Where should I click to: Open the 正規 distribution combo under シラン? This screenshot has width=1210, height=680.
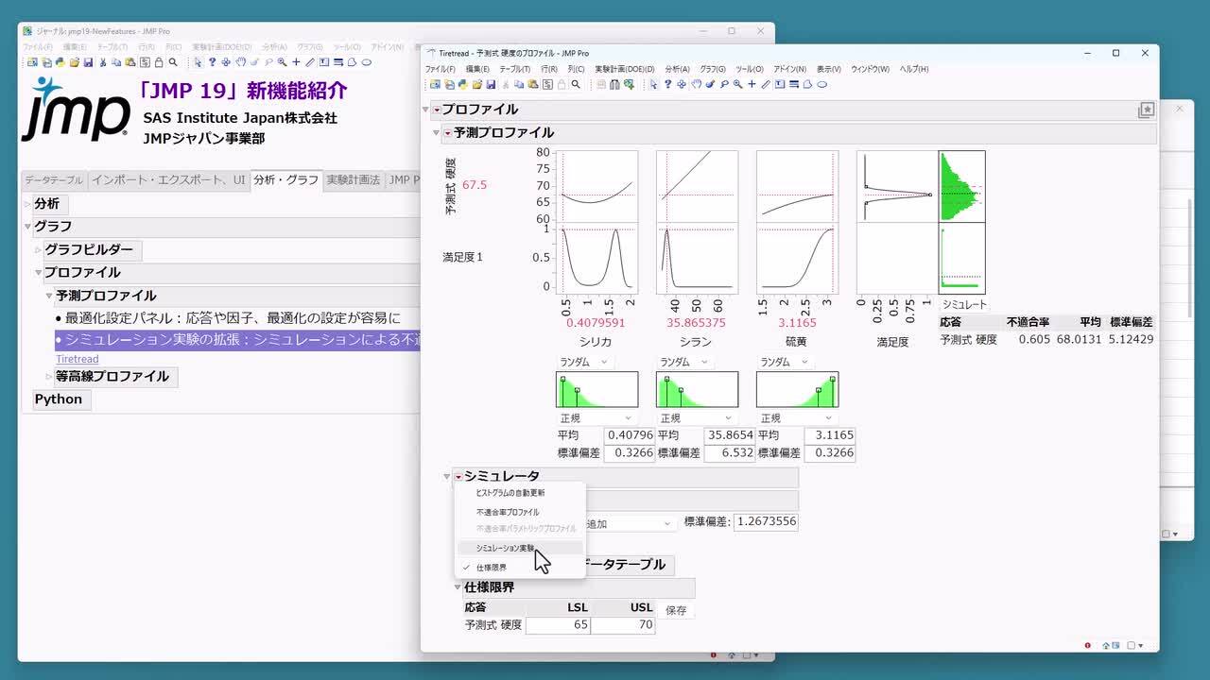(697, 417)
